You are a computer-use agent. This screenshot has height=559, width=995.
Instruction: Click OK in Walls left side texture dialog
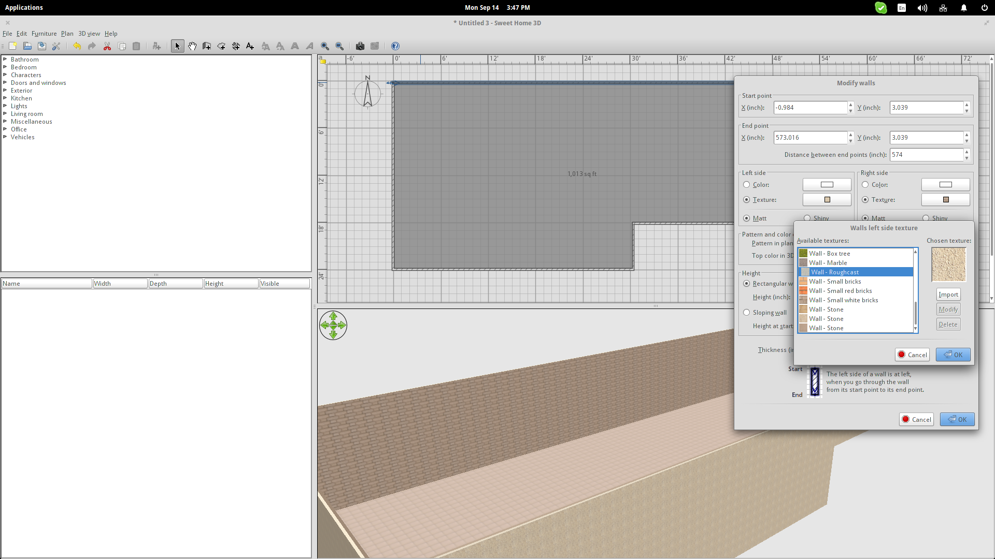tap(953, 355)
